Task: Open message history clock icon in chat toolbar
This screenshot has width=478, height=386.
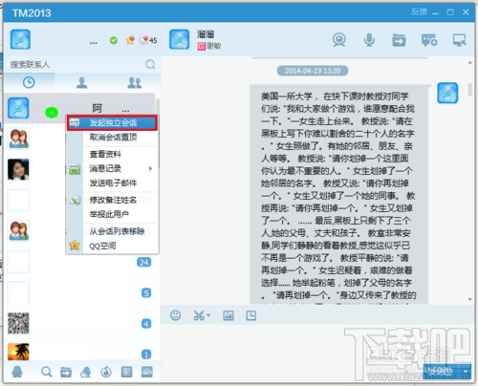Action: pyautogui.click(x=251, y=315)
